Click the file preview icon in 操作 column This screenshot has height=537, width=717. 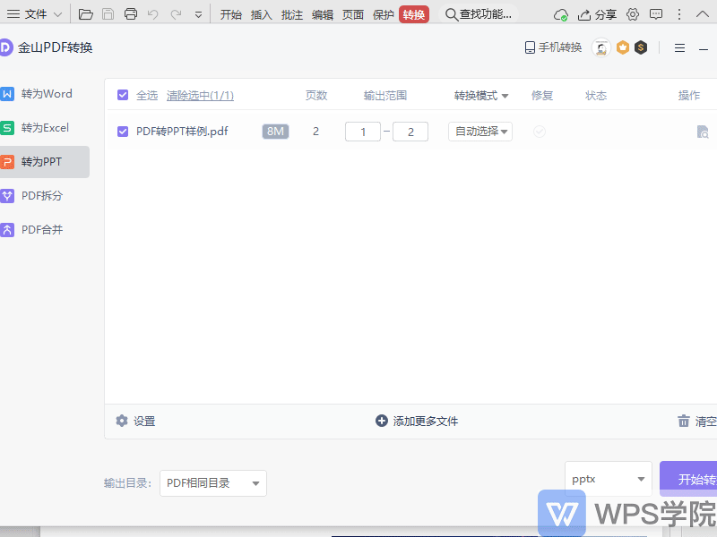tap(703, 132)
